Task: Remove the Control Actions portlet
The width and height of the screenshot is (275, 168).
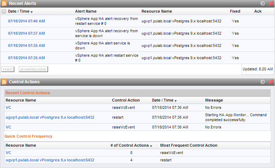Action: (271, 82)
